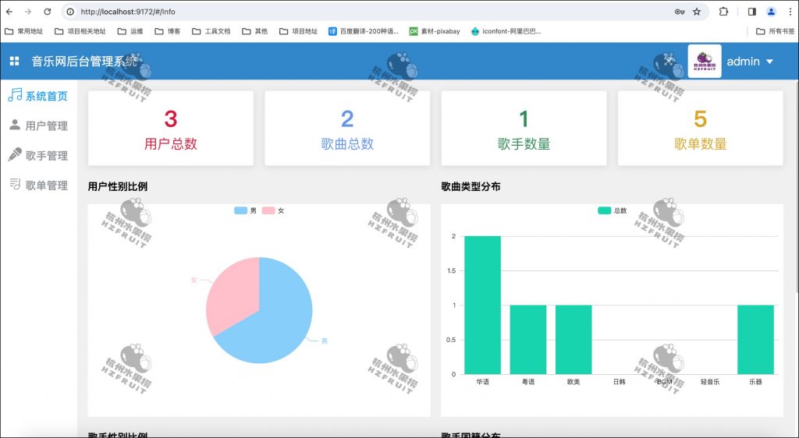The width and height of the screenshot is (799, 438).
Task: Click the music note icon for 系统首页
Action: coord(15,94)
